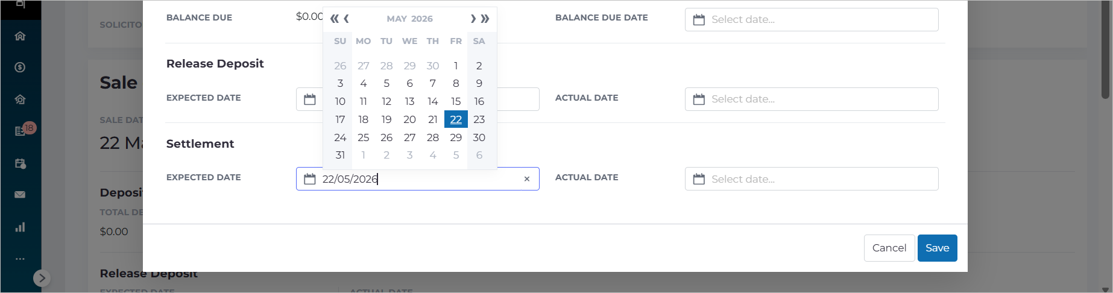Image resolution: width=1113 pixels, height=293 pixels.
Task: Open the Home icon in sidebar
Action: (x=20, y=36)
